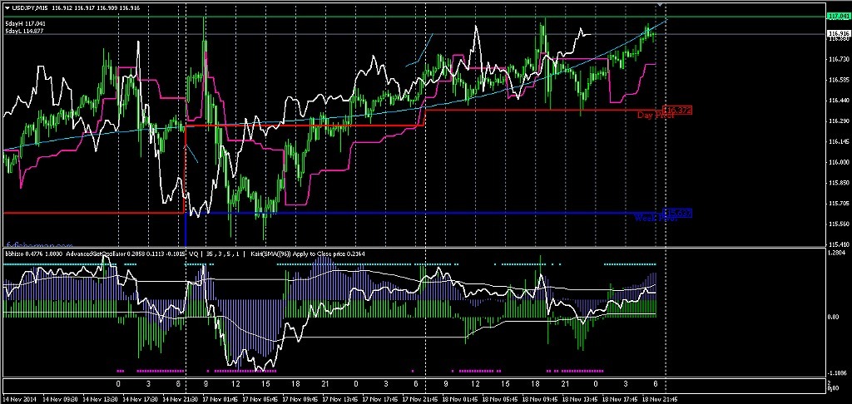Click the AdvancedGetOscillator indicator label

click(98, 254)
